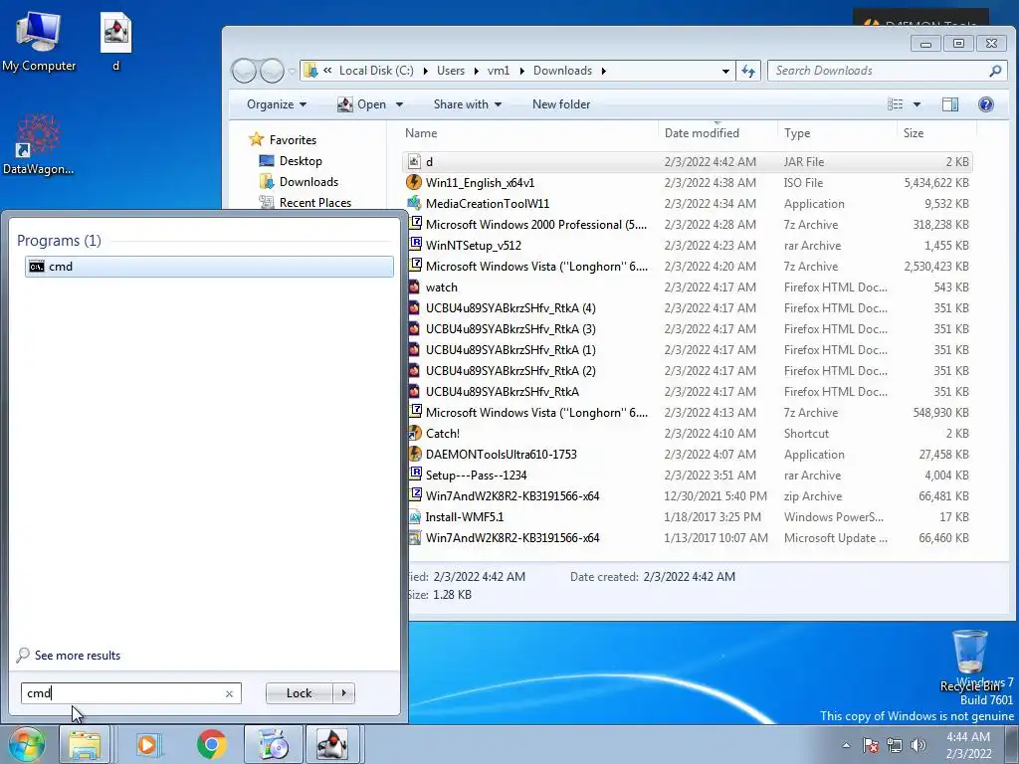The image size is (1019, 764).
Task: Open the disc image app in taskbar
Action: pyautogui.click(x=273, y=744)
